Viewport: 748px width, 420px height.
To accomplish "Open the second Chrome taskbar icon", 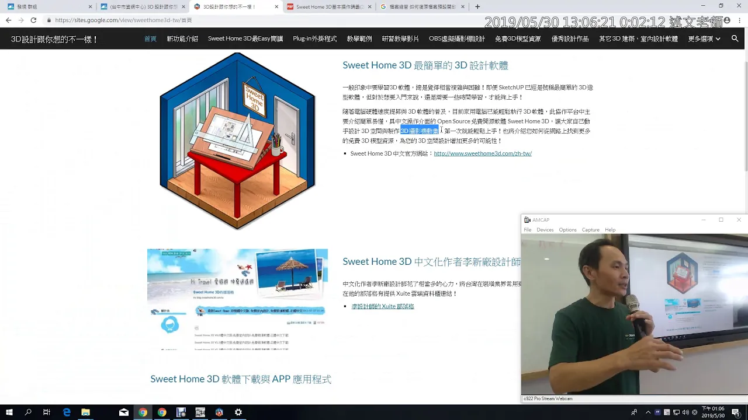I will 162,412.
